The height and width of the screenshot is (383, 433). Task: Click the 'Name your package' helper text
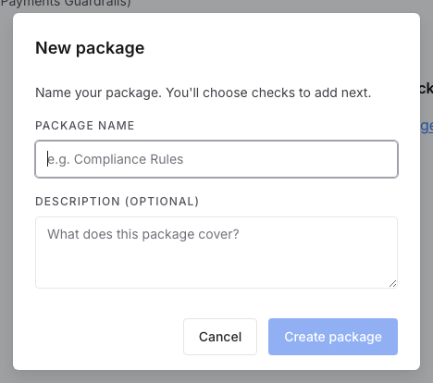tap(204, 93)
